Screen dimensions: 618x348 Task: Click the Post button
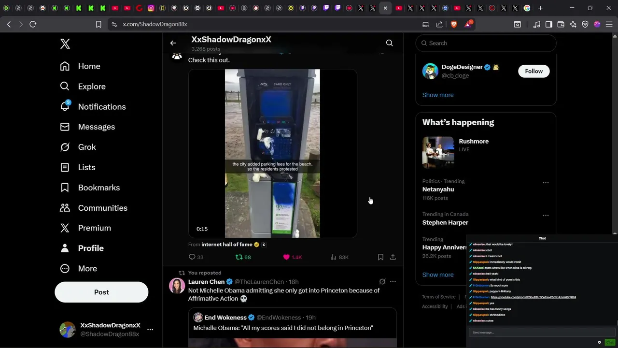coord(101,292)
